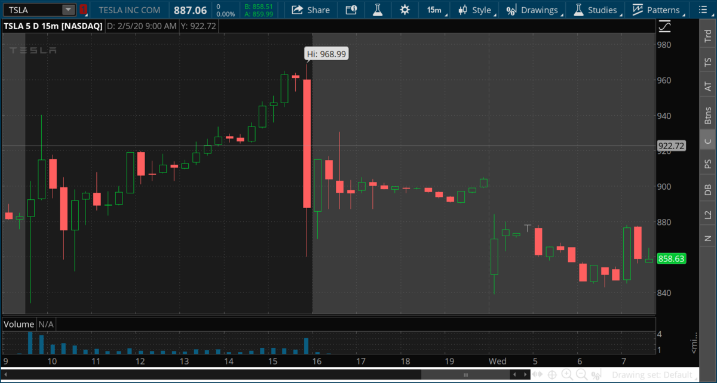Image resolution: width=717 pixels, height=383 pixels.
Task: Open the N sidebar tab
Action: 708,239
